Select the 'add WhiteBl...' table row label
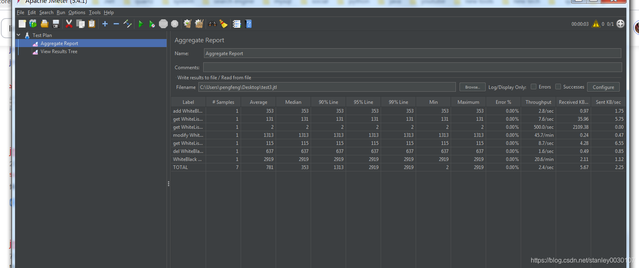 pyautogui.click(x=188, y=111)
